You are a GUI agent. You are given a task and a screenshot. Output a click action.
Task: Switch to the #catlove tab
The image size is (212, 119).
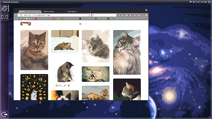[29, 12]
